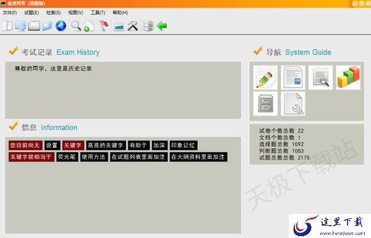371x238 pixels.
Task: Click the 荧光笔 tag
Action: (x=67, y=157)
